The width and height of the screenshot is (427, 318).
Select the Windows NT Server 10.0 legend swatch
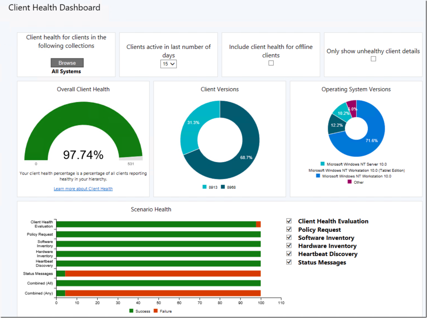coord(322,164)
